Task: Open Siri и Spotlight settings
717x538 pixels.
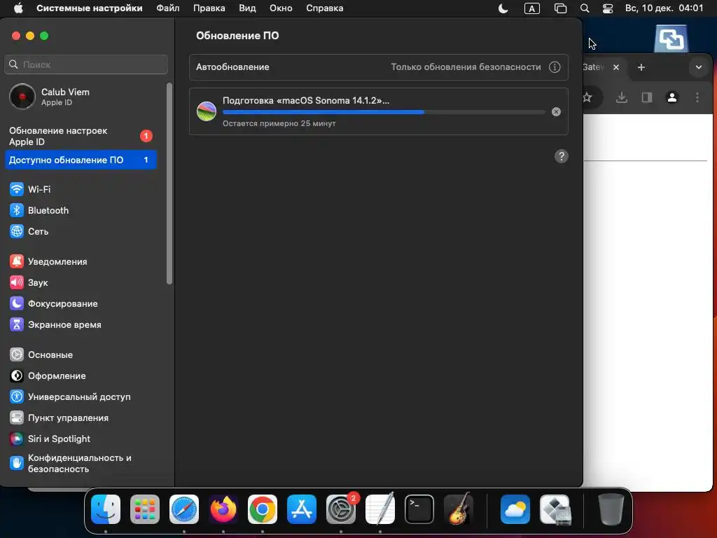Action: tap(83, 439)
